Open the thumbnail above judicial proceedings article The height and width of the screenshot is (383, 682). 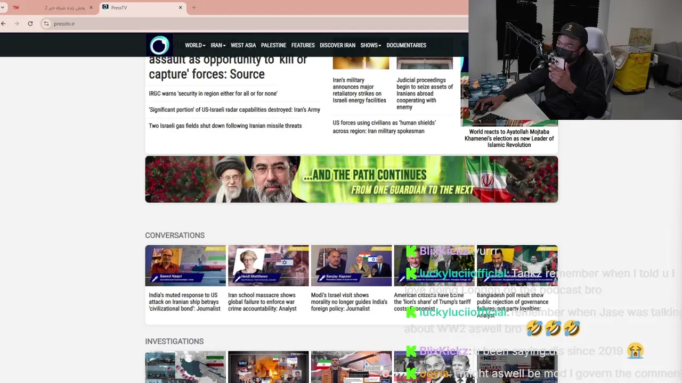(x=425, y=63)
